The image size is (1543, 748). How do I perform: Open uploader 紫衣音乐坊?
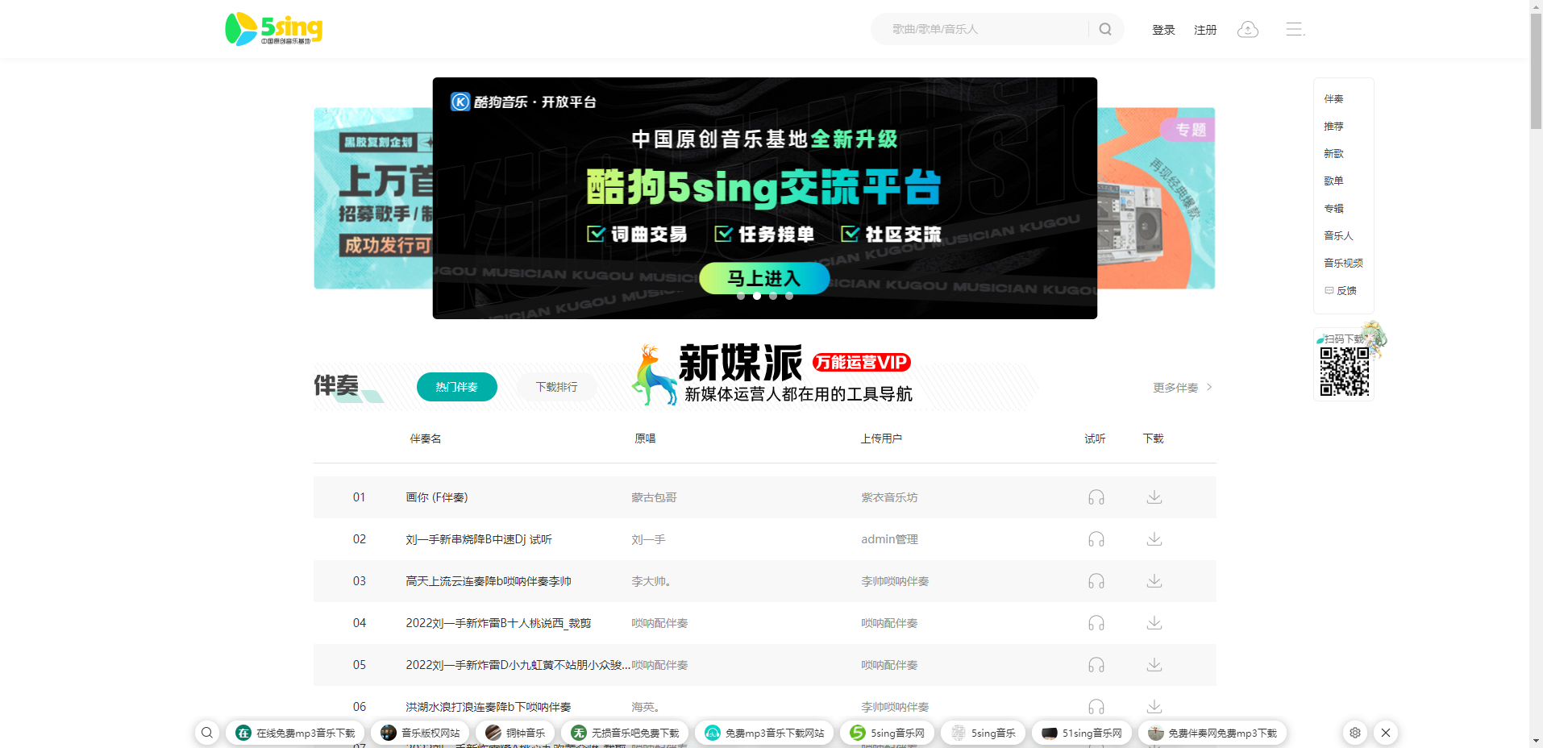coord(889,497)
